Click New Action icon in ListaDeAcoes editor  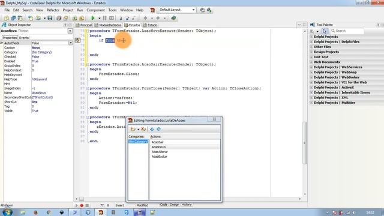133,129
